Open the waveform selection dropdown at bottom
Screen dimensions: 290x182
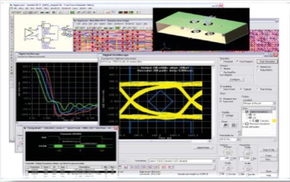(181, 161)
